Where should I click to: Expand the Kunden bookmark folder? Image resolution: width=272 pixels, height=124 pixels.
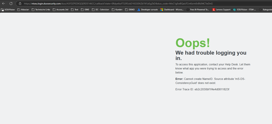[x=117, y=10]
